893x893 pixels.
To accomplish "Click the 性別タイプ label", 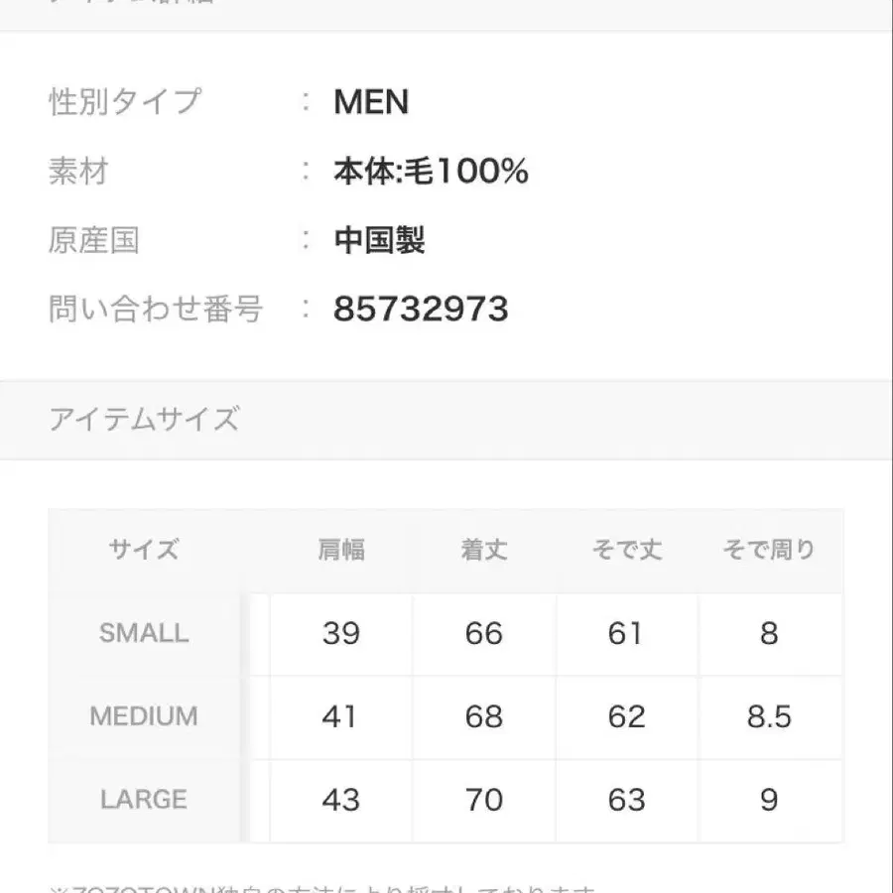I will 125,102.
